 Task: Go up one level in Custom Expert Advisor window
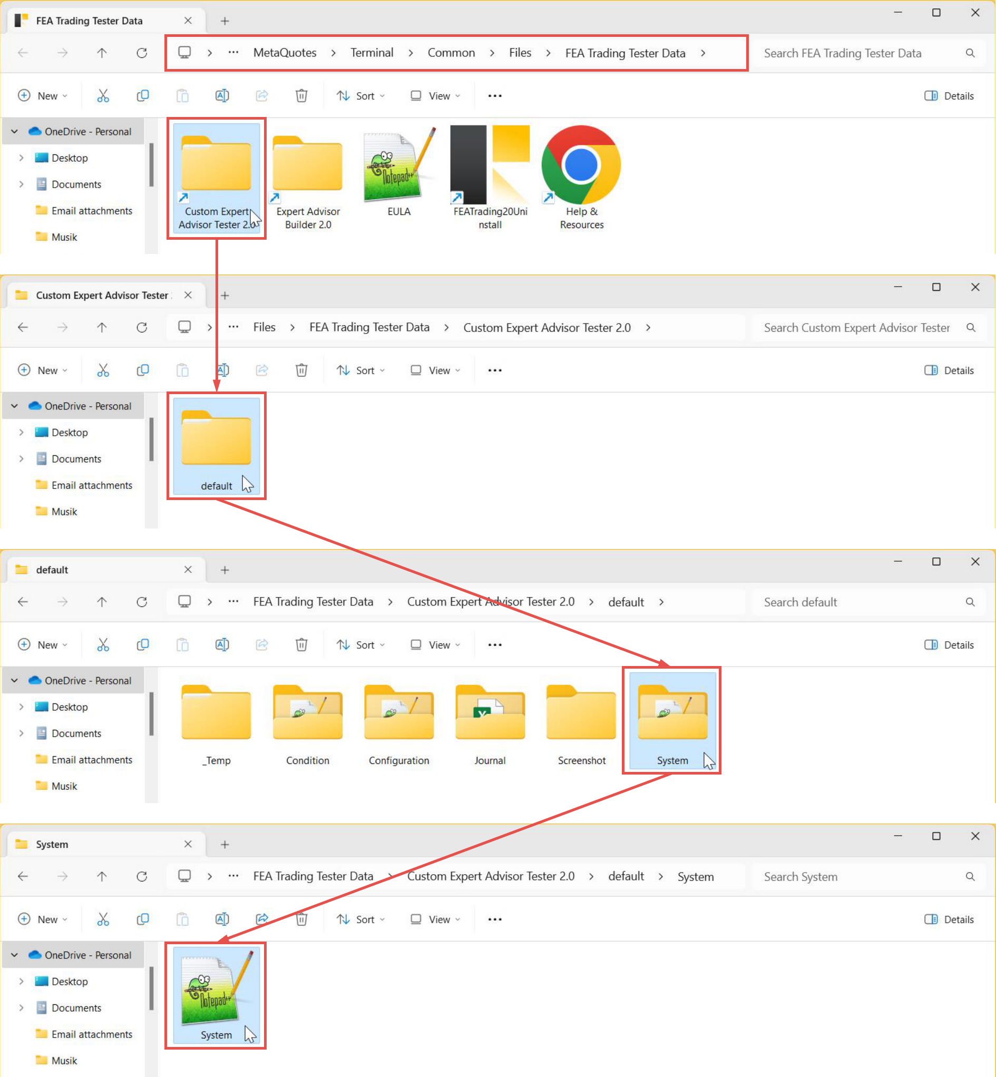tap(102, 327)
